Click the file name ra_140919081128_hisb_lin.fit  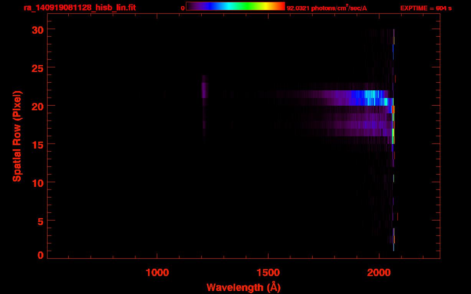79,8
